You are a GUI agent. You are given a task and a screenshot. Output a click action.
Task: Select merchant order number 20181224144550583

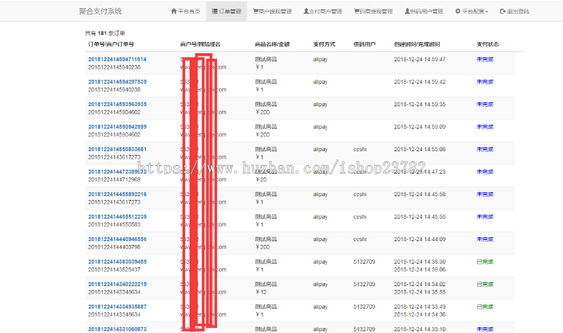(x=114, y=225)
